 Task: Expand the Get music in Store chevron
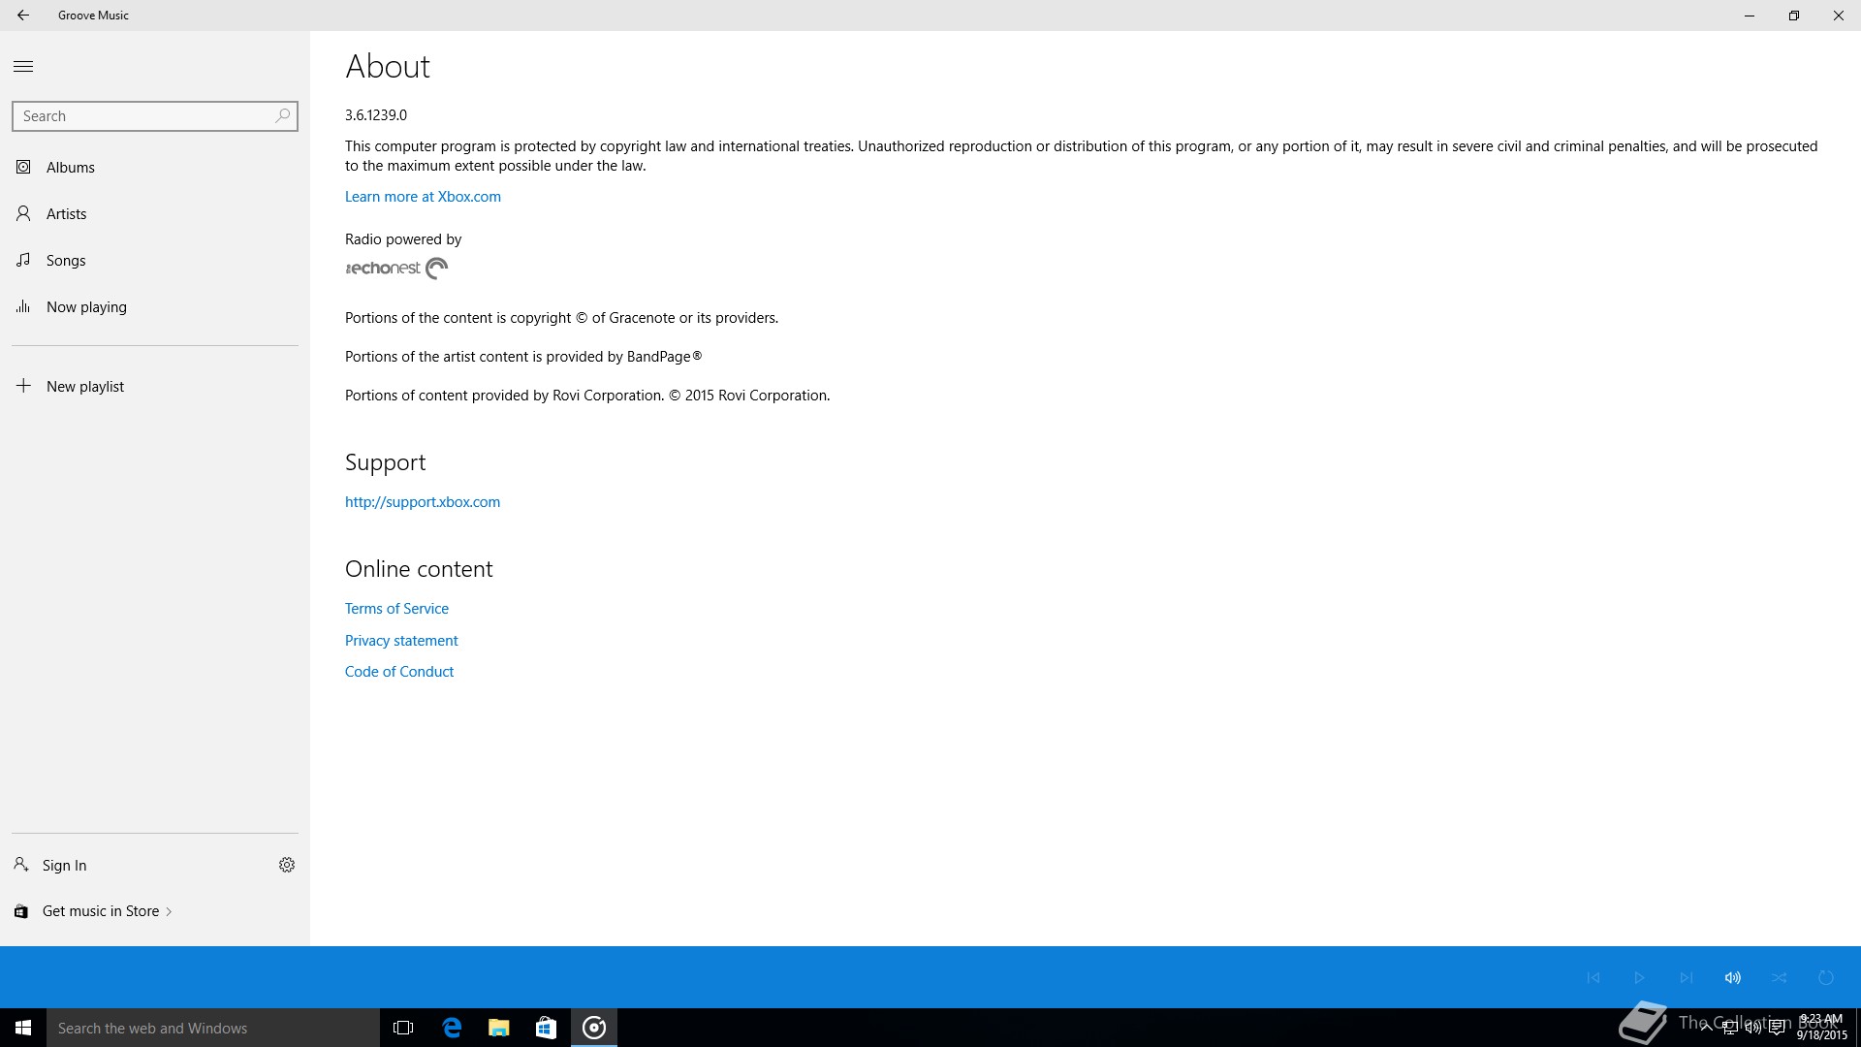click(x=170, y=911)
